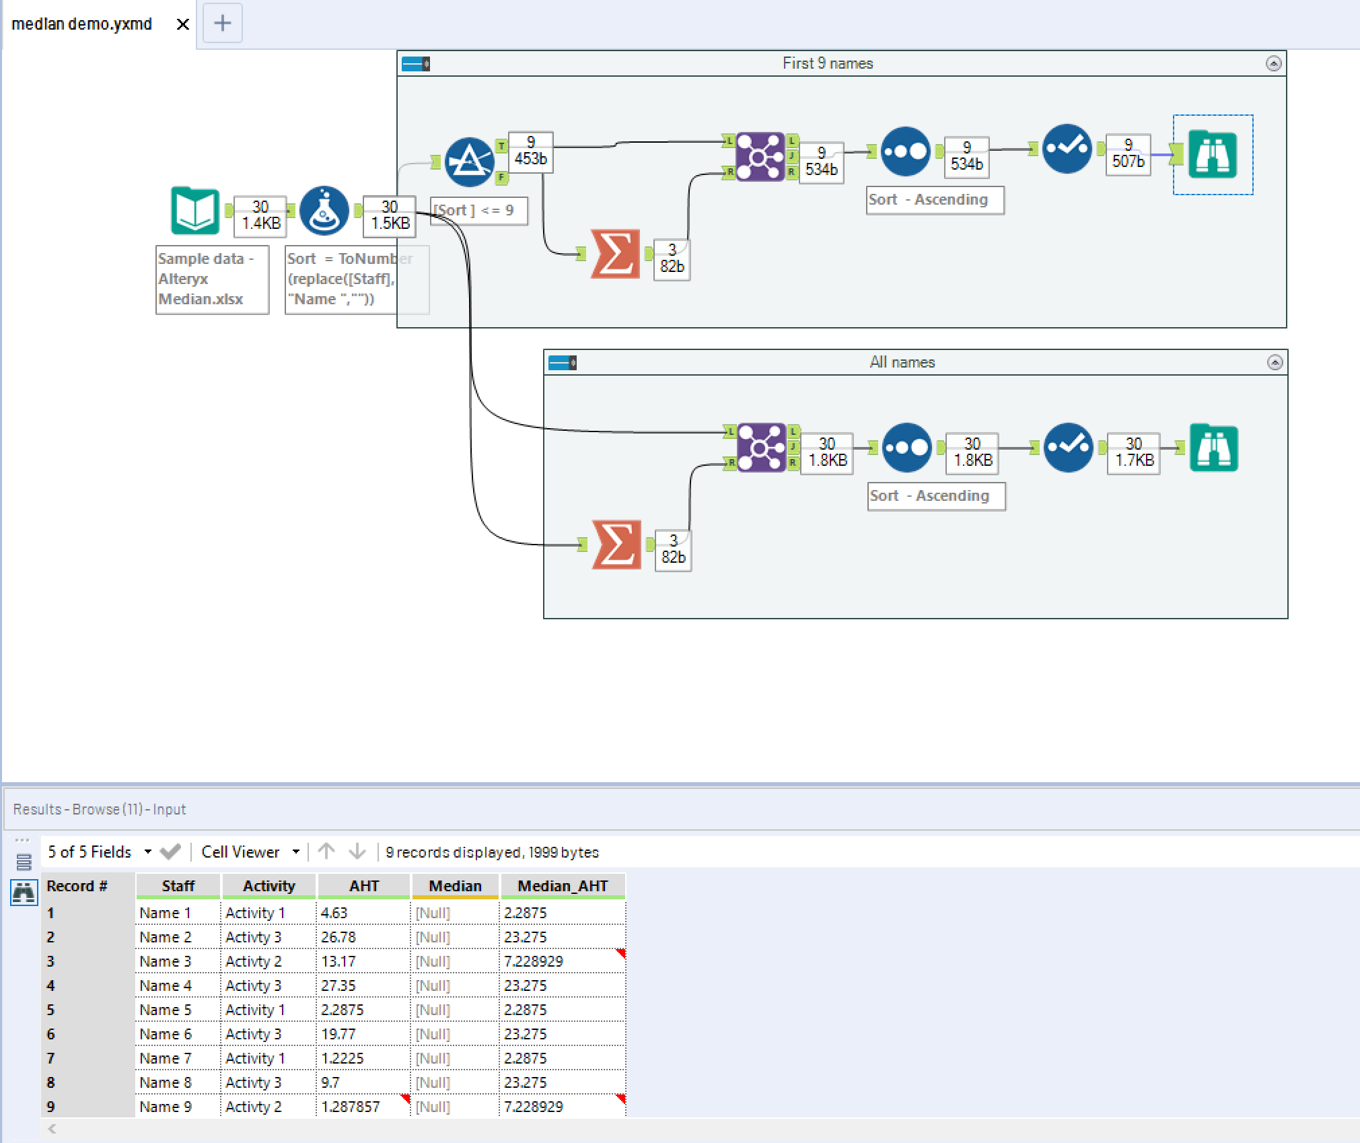This screenshot has width=1360, height=1143.
Task: Click the new workflow plus button
Action: point(222,23)
